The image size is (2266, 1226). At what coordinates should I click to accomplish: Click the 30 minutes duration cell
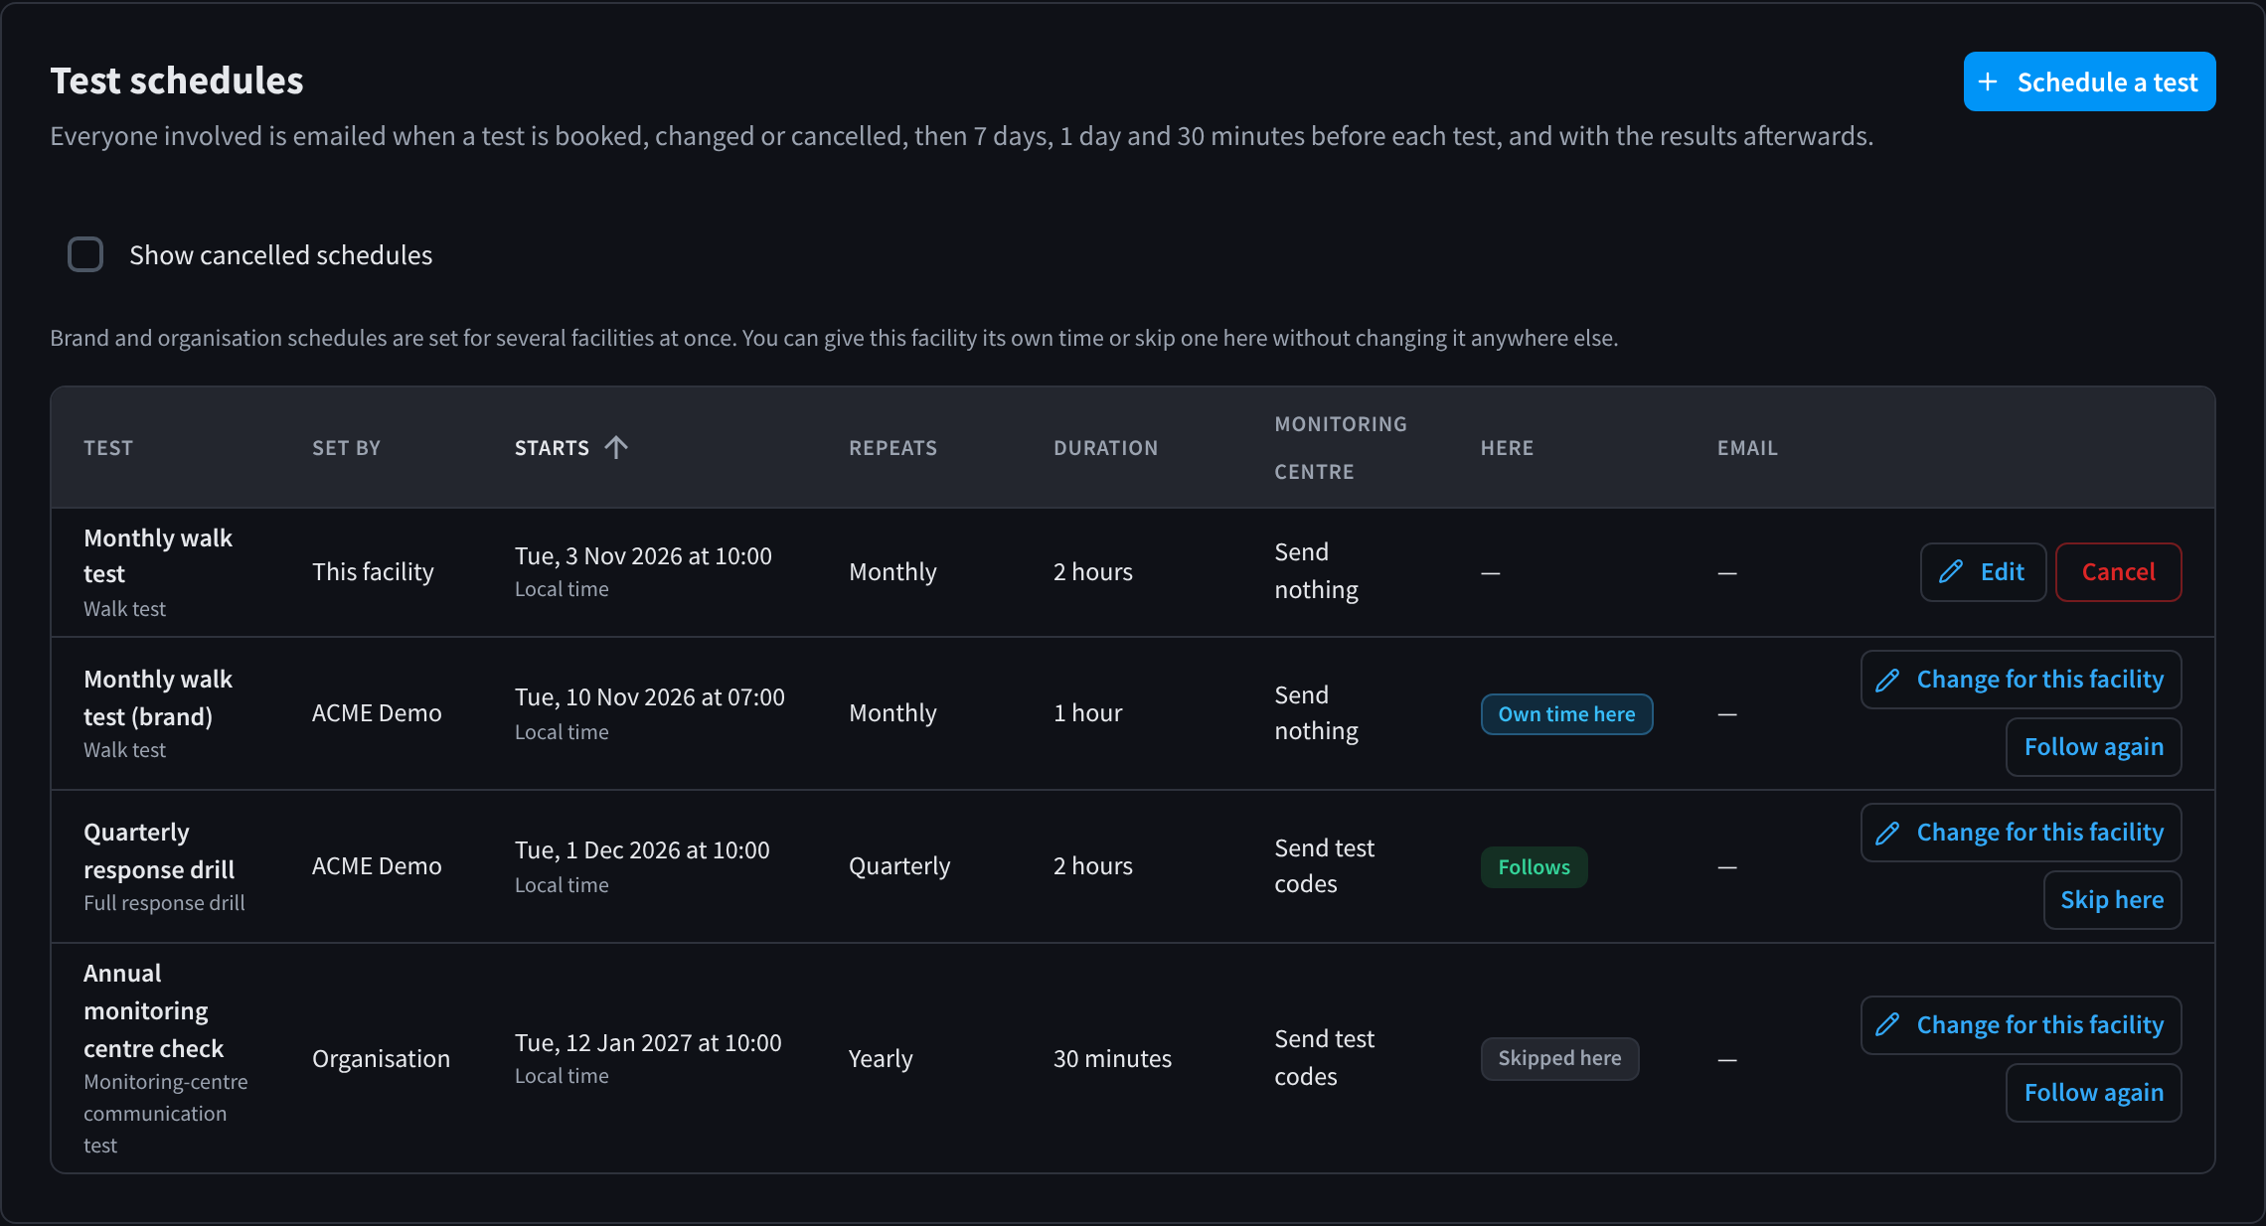[1112, 1059]
